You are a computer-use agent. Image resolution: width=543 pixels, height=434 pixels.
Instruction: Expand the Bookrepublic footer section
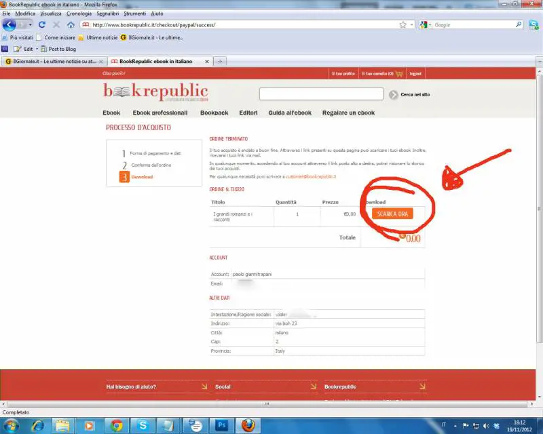[375, 387]
